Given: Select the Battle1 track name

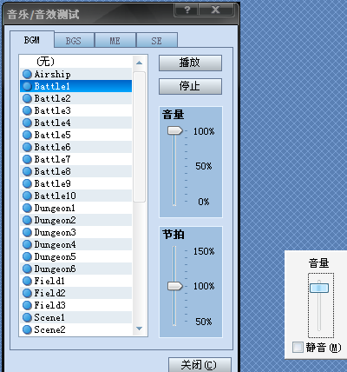Looking at the screenshot, I should 52,86.
